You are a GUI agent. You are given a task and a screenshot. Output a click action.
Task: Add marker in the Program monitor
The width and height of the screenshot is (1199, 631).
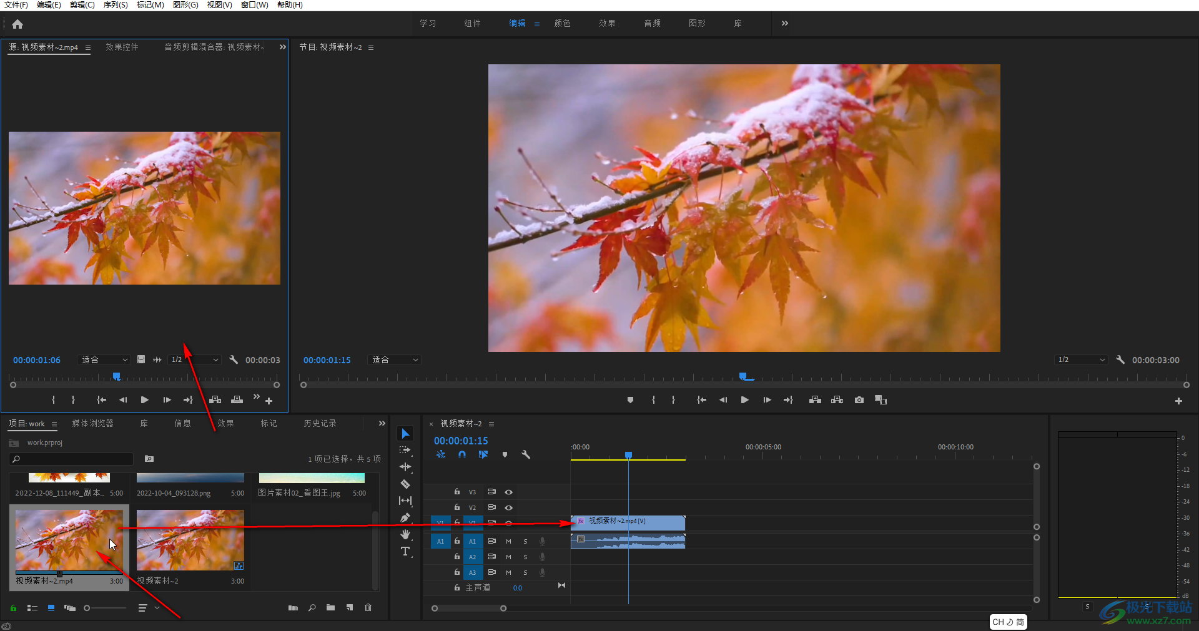(x=630, y=400)
